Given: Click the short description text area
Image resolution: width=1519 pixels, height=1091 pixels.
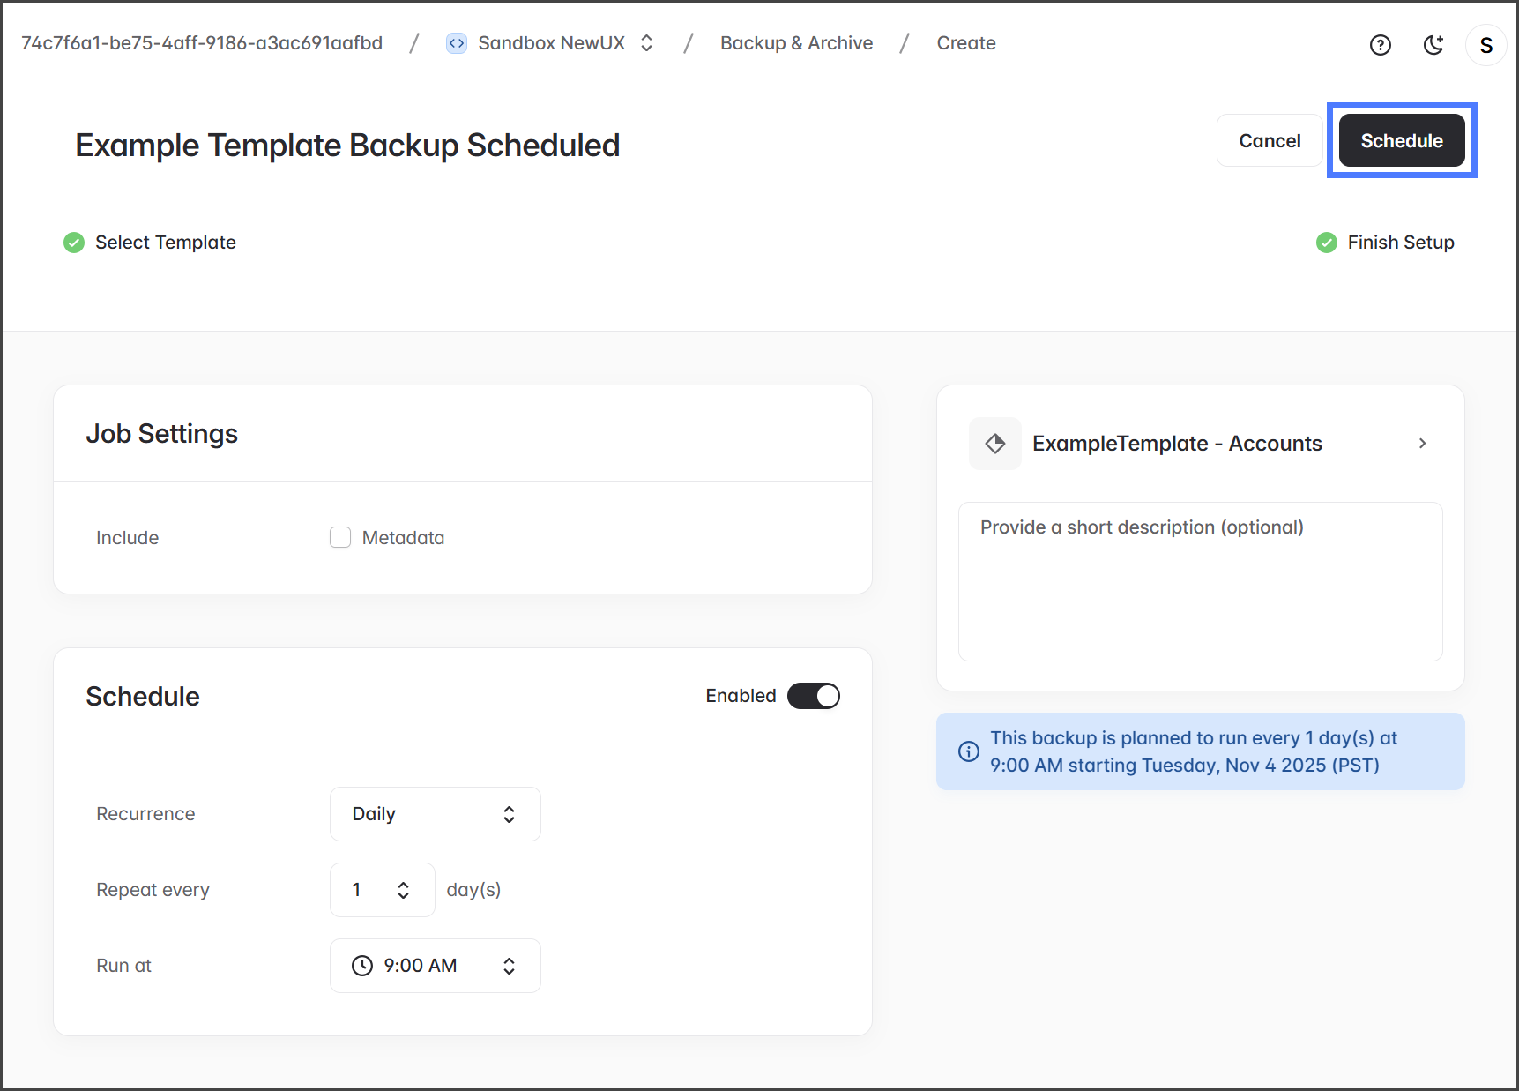Looking at the screenshot, I should 1200,581.
